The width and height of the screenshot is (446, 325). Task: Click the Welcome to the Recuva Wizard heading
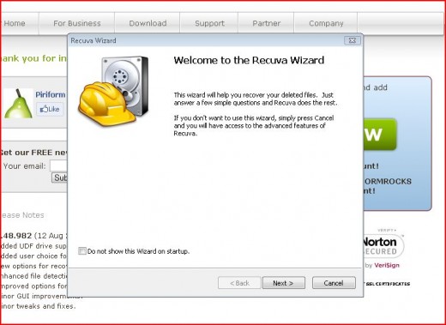coord(249,60)
